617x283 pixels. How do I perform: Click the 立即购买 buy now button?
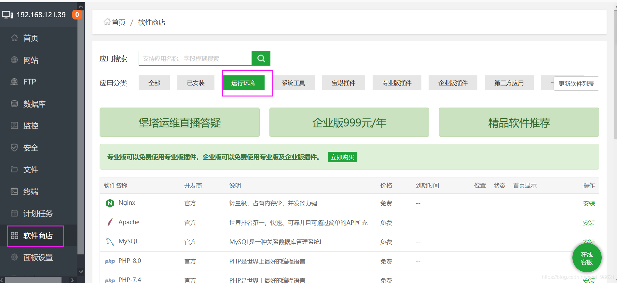coord(342,157)
